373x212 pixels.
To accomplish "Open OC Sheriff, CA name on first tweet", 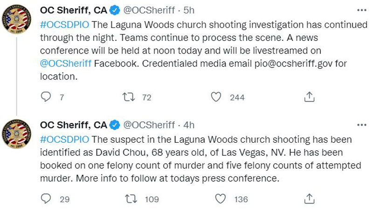I will click(74, 10).
